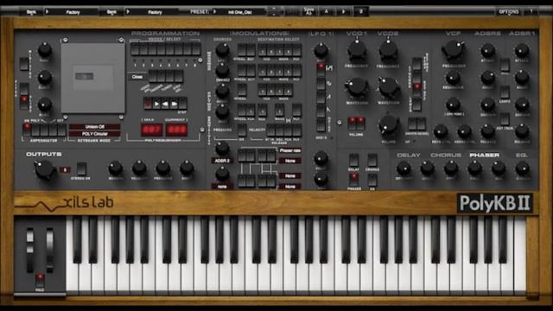Image resolution: width=553 pixels, height=311 pixels.
Task: Toggle the HOLD switch beside the keyboard wheels
Action: (40, 280)
